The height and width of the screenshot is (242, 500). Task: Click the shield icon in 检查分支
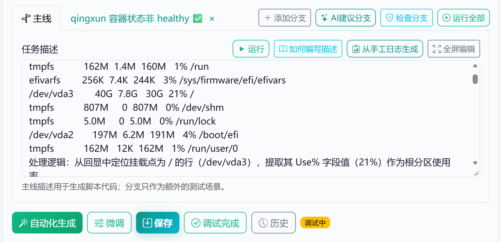[x=390, y=18]
